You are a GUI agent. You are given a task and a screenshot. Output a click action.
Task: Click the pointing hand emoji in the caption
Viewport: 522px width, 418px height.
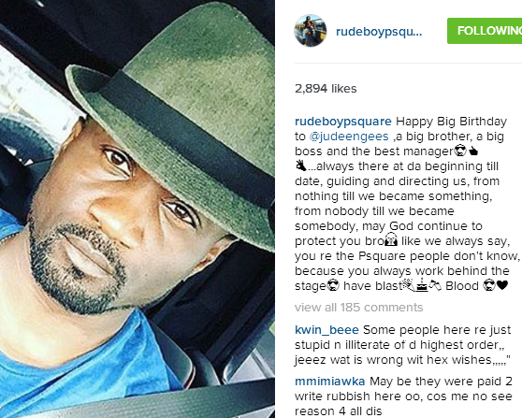(x=473, y=151)
